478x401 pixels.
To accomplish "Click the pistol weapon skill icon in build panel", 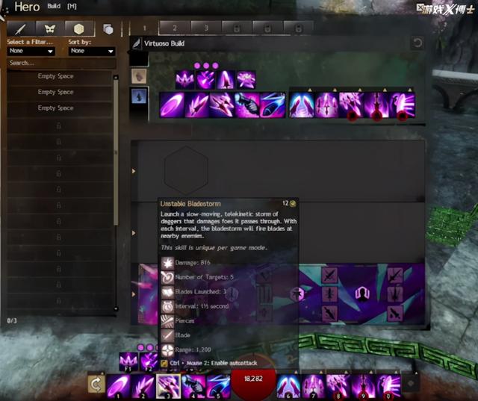I will pyautogui.click(x=247, y=105).
